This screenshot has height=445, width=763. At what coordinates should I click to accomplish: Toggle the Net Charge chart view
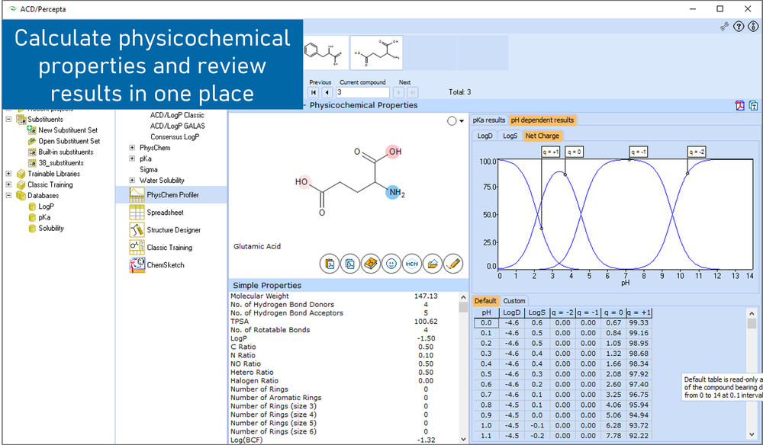(542, 135)
